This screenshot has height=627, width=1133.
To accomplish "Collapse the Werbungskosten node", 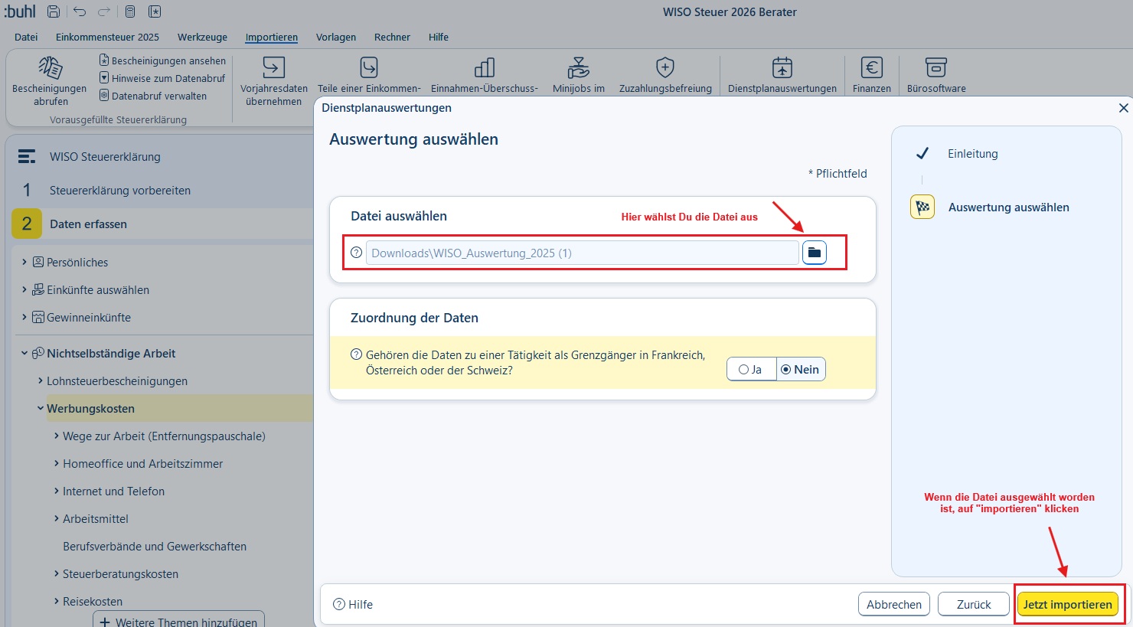I will tap(41, 408).
